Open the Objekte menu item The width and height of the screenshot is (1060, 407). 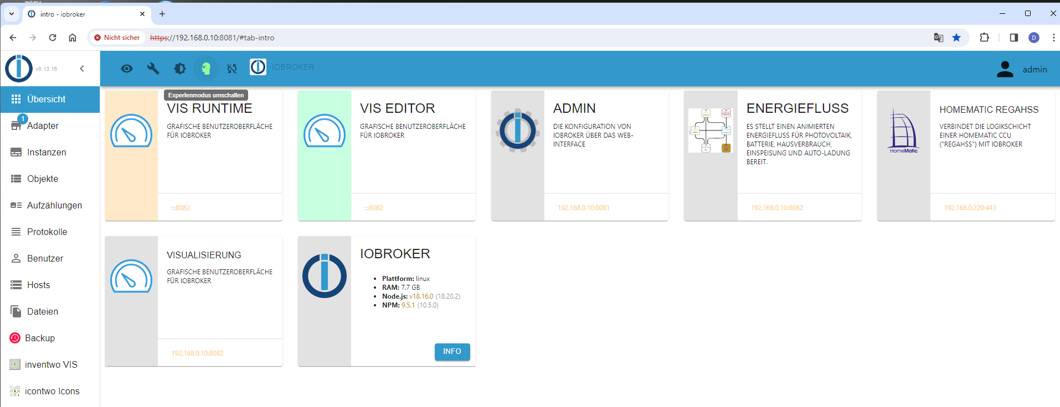pos(50,179)
